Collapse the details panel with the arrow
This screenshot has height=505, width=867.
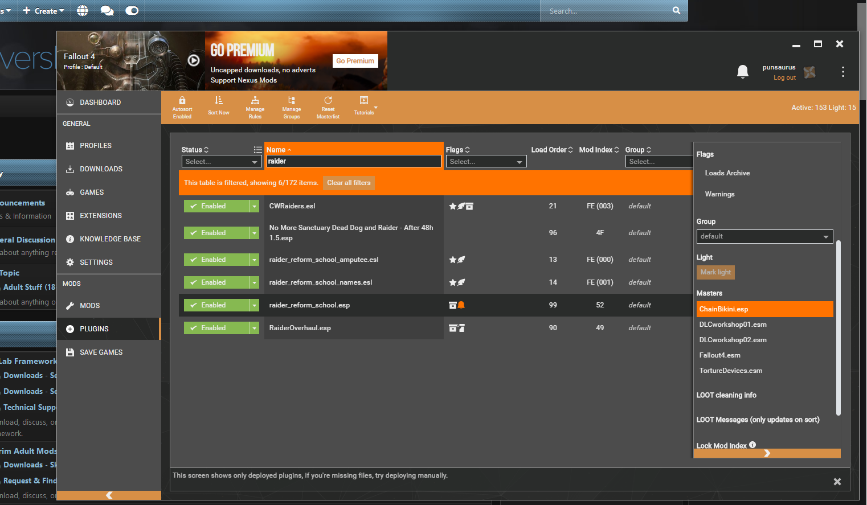[x=767, y=453]
